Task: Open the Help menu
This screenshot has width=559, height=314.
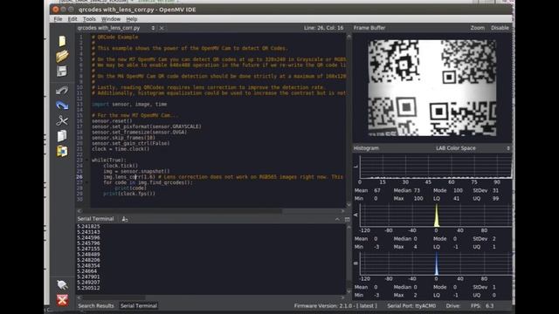Action: point(132,19)
